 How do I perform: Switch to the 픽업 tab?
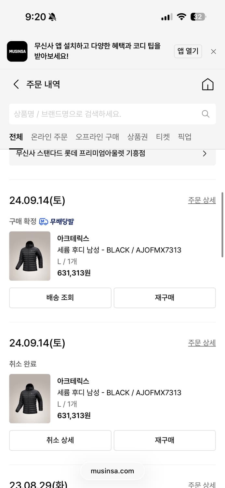pos(185,137)
